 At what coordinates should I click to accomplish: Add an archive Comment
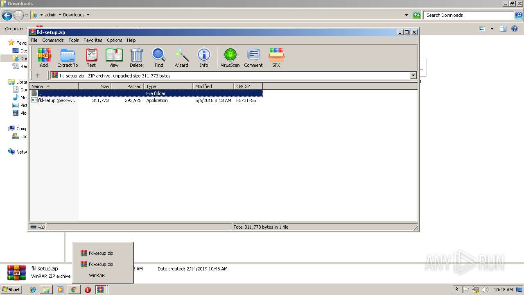coord(253,57)
